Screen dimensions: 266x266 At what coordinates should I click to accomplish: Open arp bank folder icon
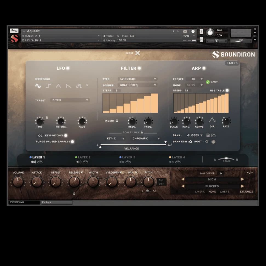(213, 135)
